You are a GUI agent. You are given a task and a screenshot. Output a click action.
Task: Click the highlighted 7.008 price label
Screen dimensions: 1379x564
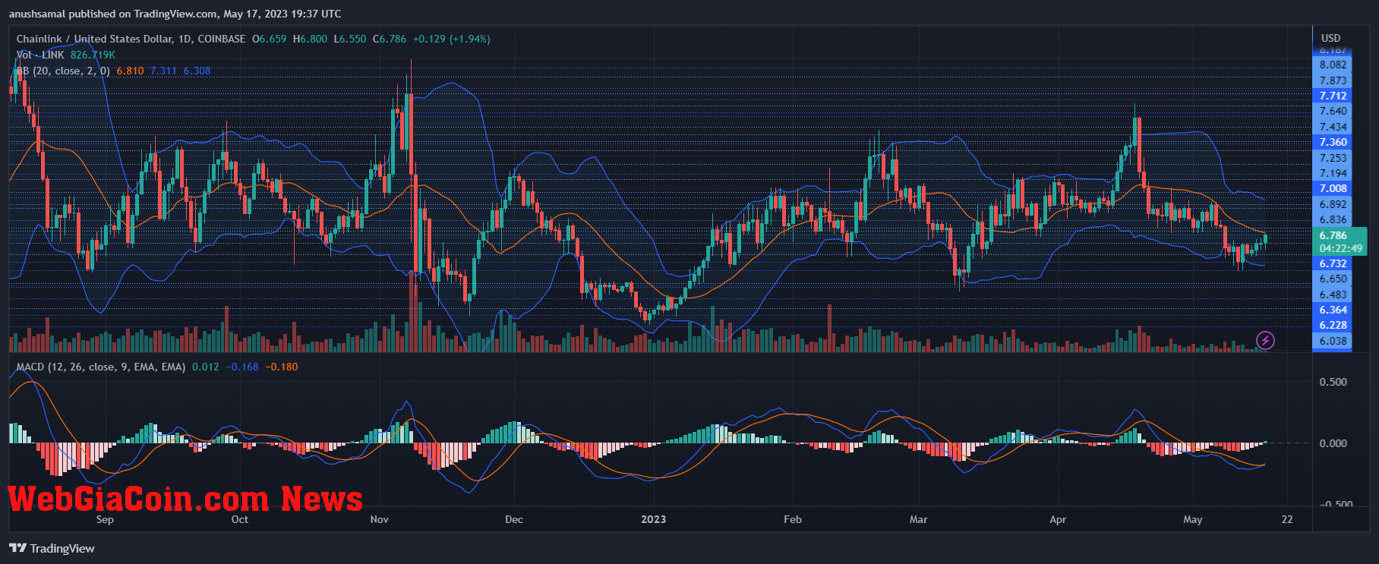[1333, 188]
